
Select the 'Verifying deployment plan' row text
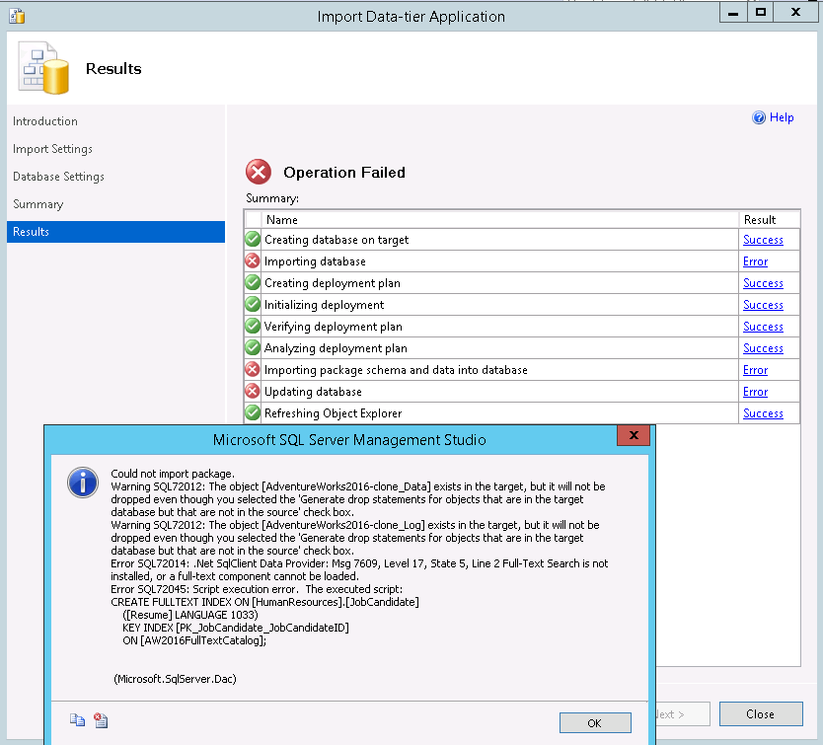click(333, 327)
